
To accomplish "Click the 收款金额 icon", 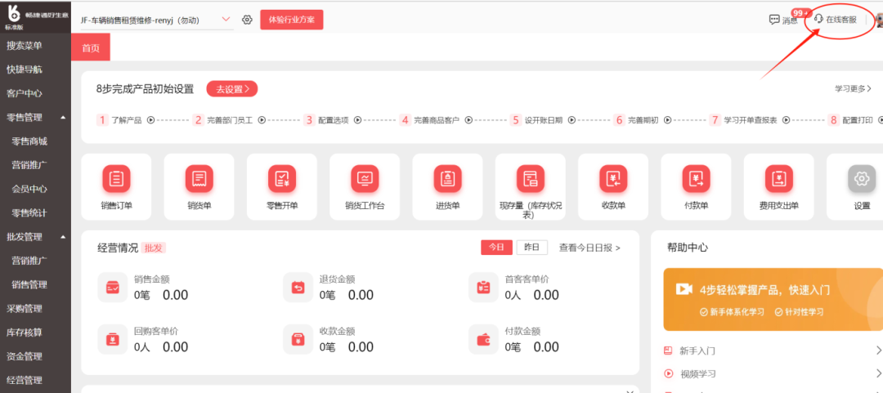I will point(298,340).
